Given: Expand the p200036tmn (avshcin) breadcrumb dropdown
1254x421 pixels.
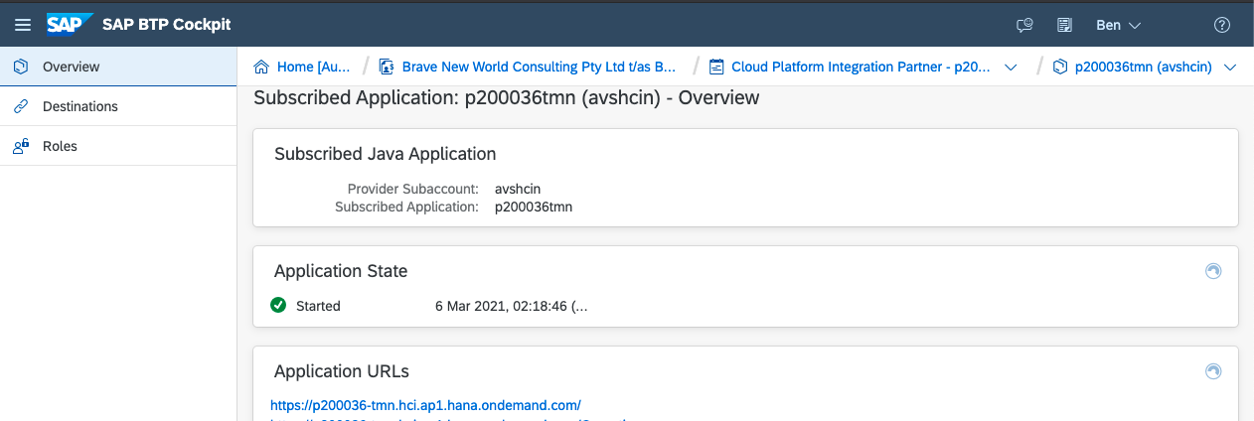Looking at the screenshot, I should [1230, 68].
